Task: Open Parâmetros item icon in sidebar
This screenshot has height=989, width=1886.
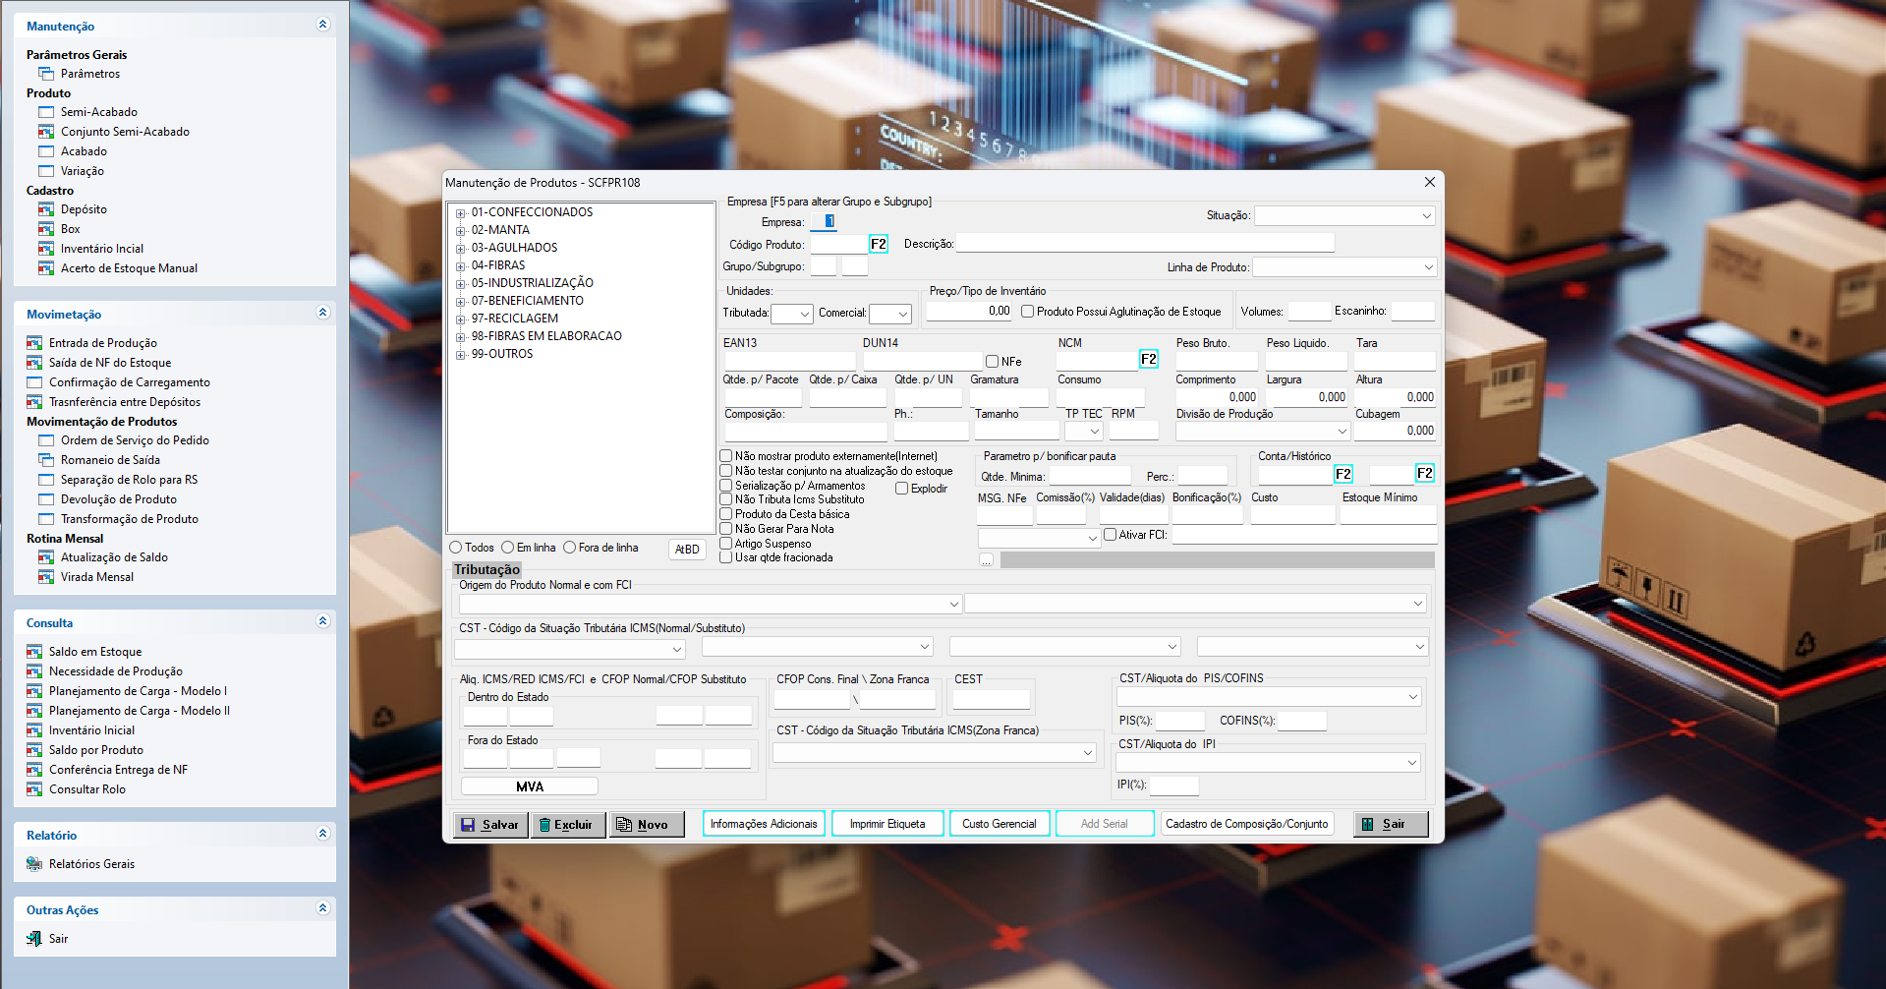Action: tap(46, 74)
